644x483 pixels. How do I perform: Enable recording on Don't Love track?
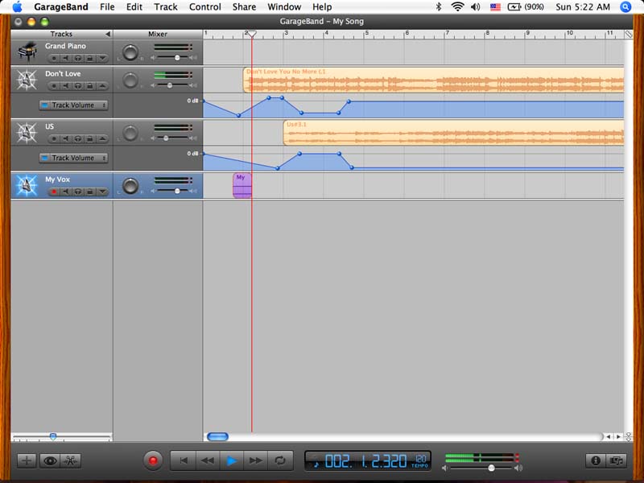[x=54, y=86]
